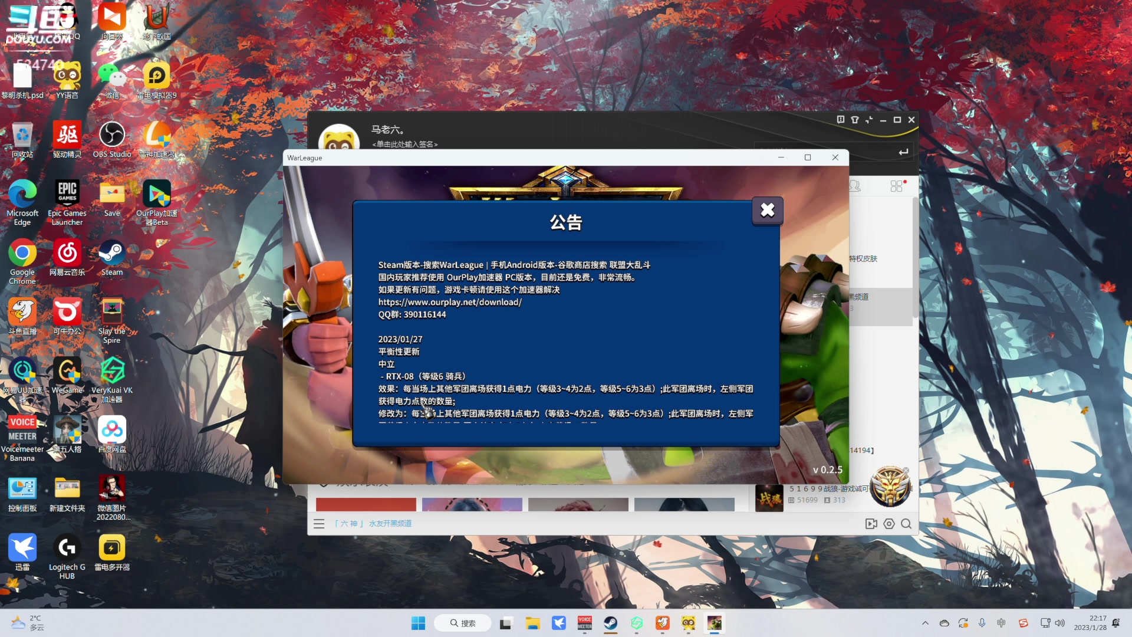1132x637 pixels.
Task: Launch OBS Studio from desktop
Action: (x=112, y=140)
